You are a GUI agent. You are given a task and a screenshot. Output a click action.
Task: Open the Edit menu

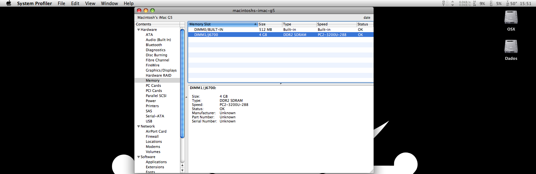tap(75, 3)
